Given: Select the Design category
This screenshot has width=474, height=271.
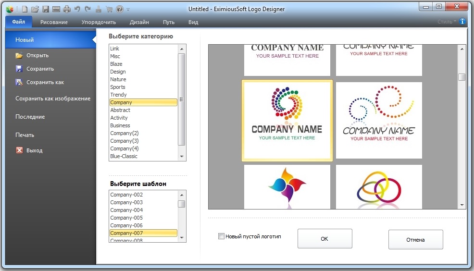Looking at the screenshot, I should coord(143,72).
